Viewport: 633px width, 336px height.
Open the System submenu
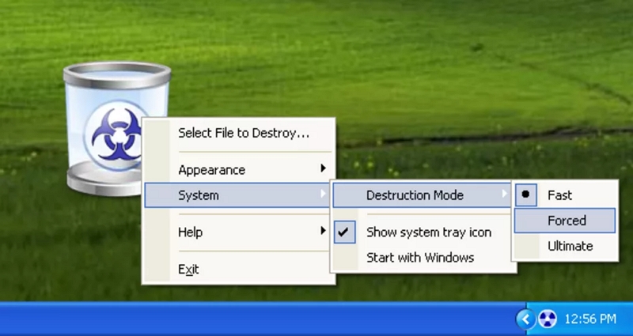pyautogui.click(x=237, y=195)
